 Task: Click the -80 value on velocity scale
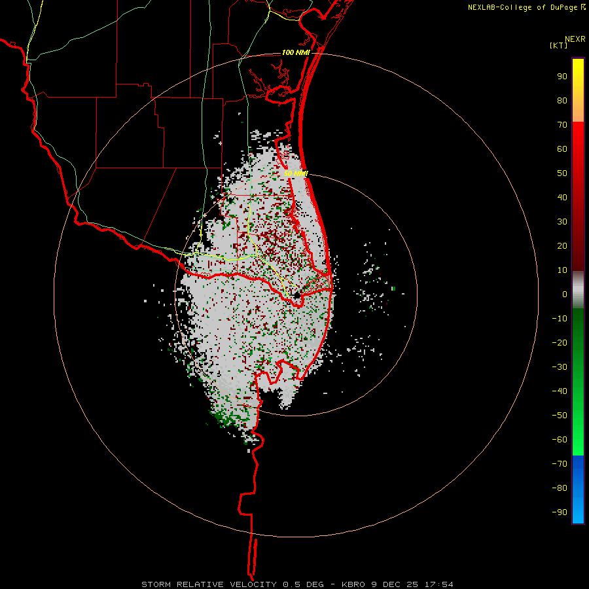pos(560,488)
